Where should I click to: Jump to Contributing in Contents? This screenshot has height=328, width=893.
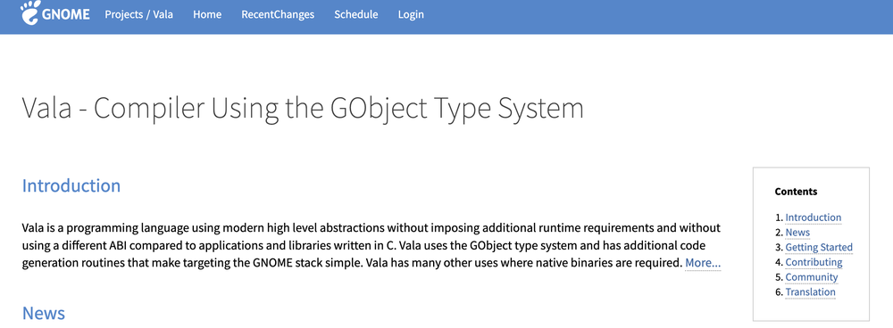point(814,262)
